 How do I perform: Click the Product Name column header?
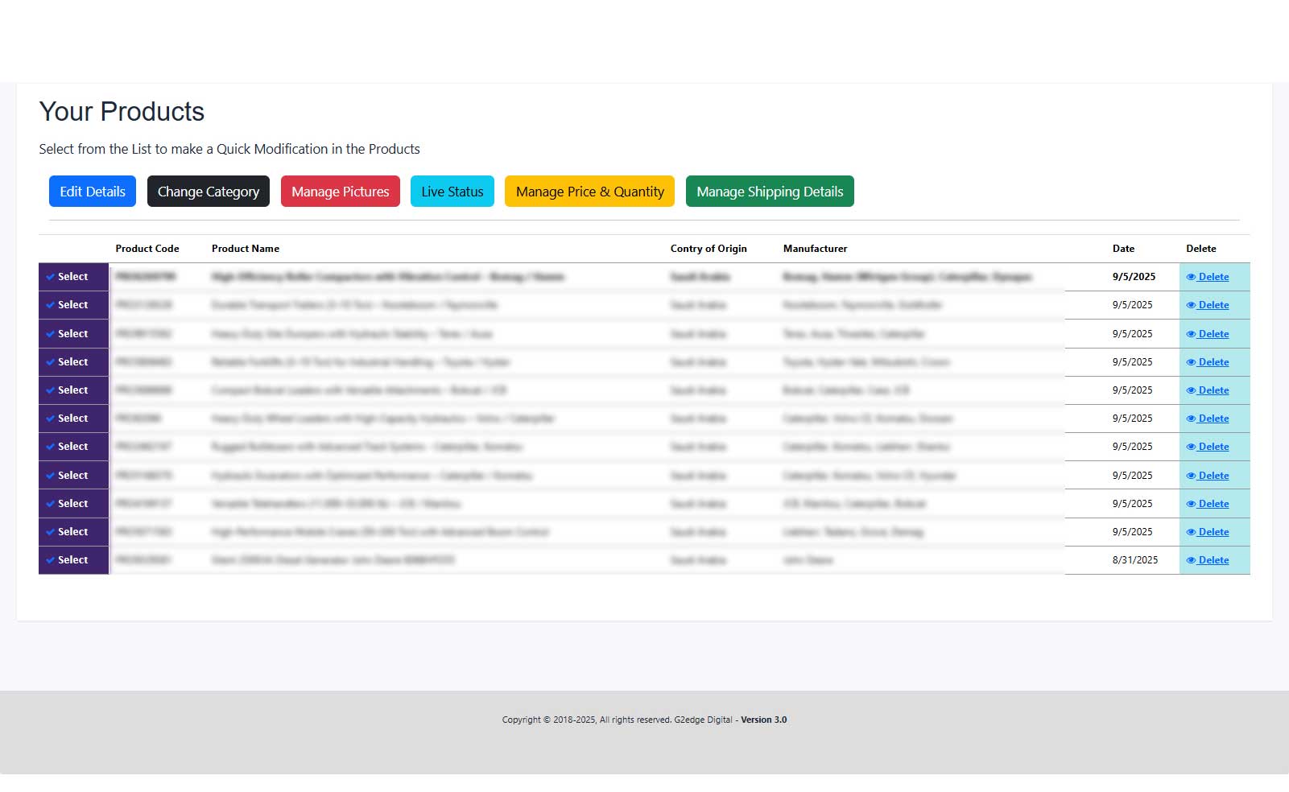[x=246, y=249]
